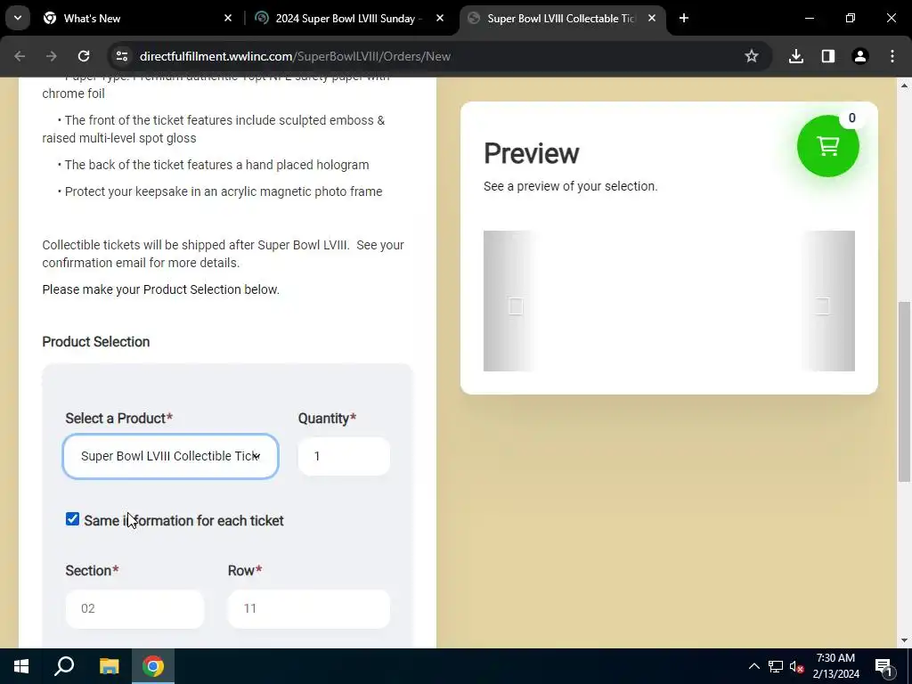
Task: Open the tab search chevron
Action: click(18, 18)
